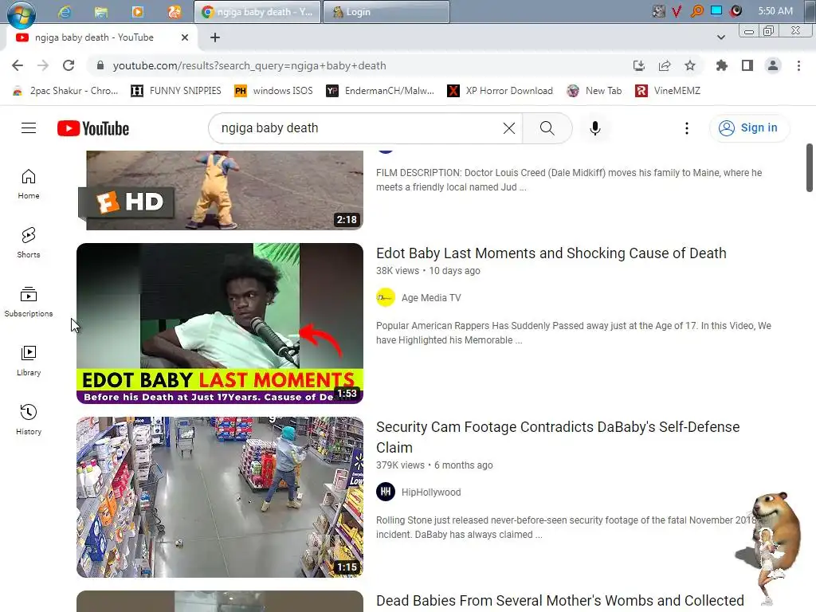816x612 pixels.
Task: Click the address bar URL
Action: click(249, 65)
